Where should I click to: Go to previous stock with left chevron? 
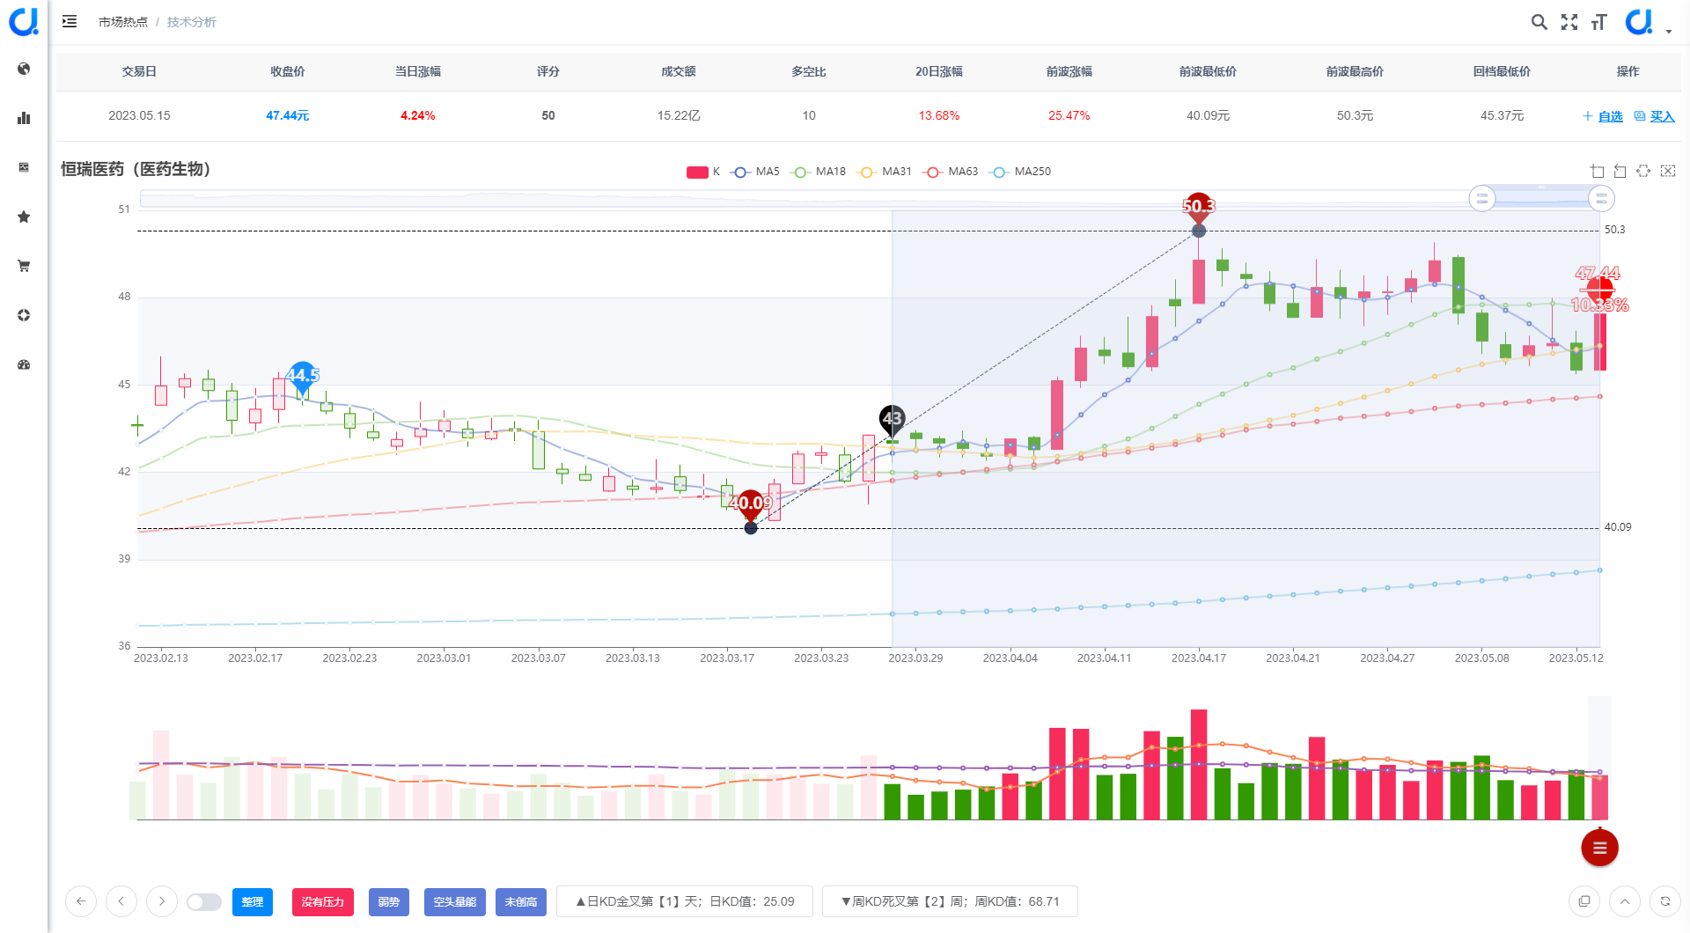click(121, 901)
